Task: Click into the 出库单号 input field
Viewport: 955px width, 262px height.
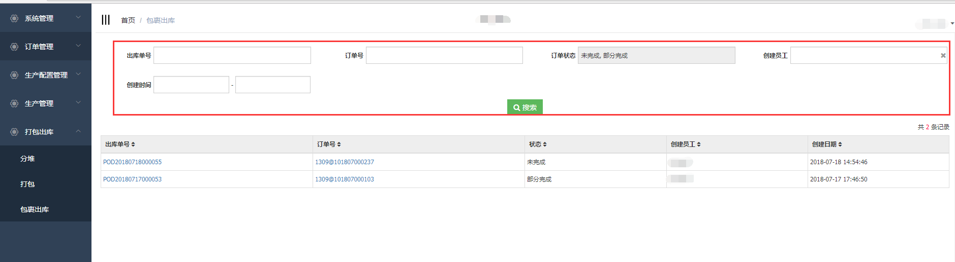Action: (232, 55)
